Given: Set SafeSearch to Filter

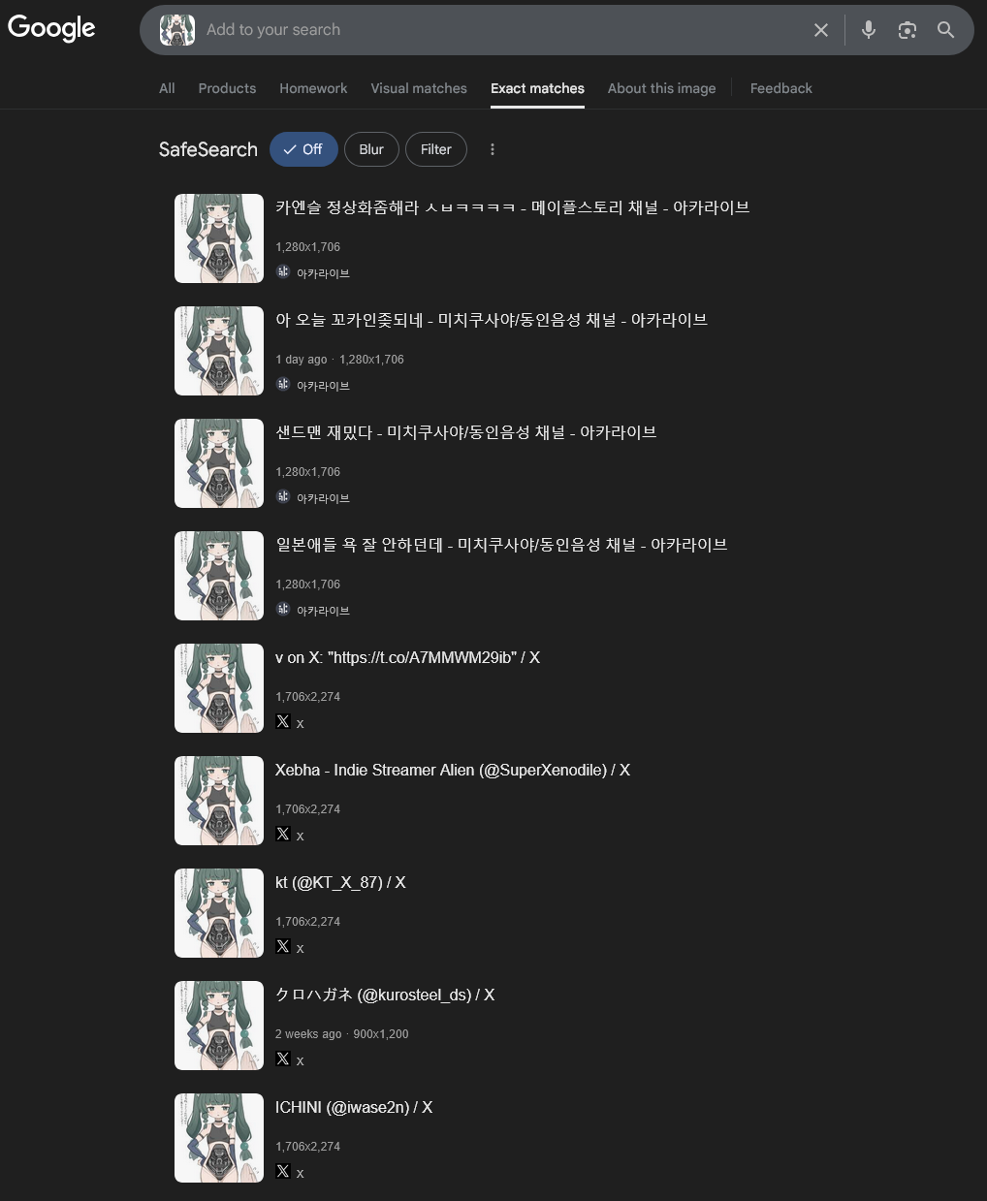Looking at the screenshot, I should [x=436, y=149].
